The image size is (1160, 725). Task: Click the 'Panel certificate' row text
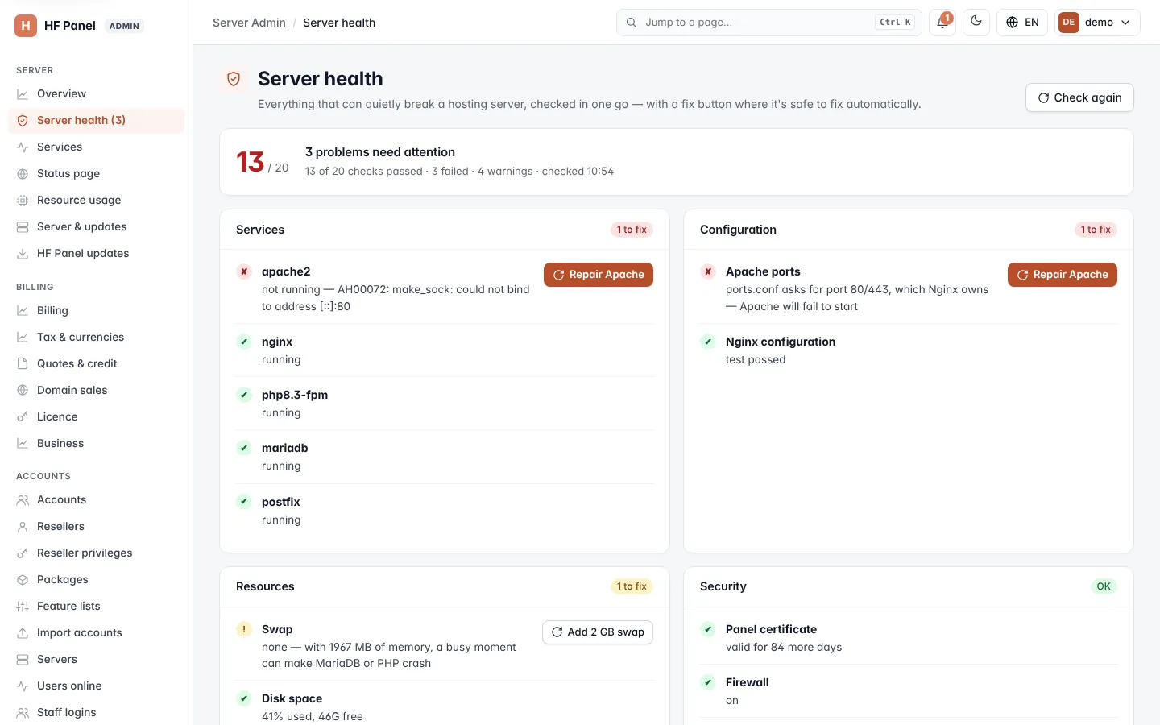[771, 629]
